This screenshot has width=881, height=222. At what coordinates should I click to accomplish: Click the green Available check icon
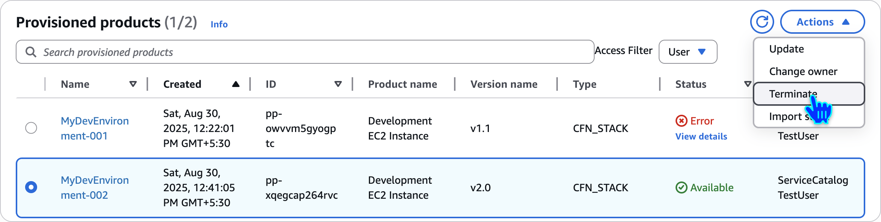[x=681, y=187]
